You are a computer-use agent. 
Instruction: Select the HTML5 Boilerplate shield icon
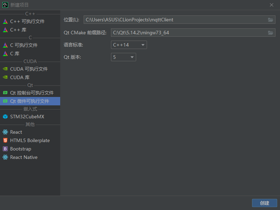coord(5,140)
